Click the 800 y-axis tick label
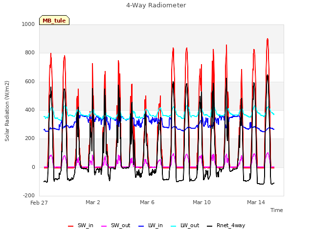This screenshot has height=235, width=313. tap(30, 52)
